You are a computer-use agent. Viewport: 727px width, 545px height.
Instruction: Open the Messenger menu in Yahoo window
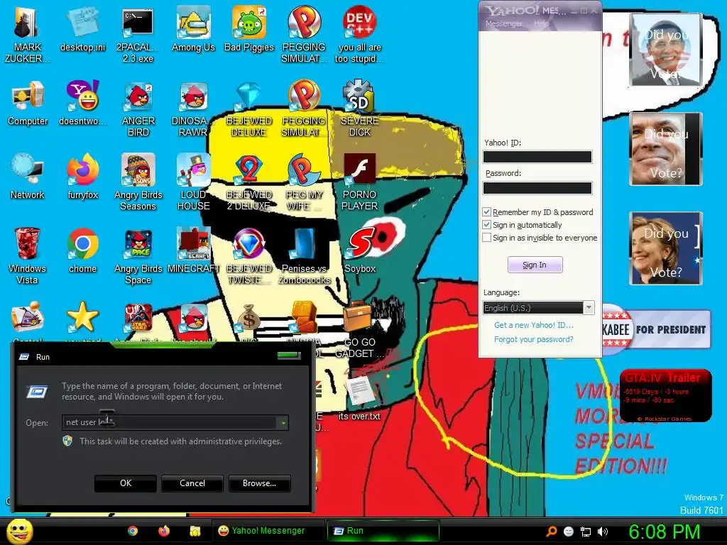pos(503,23)
